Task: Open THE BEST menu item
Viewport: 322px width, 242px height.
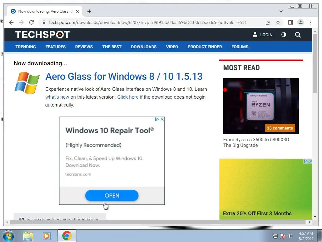Action: point(112,47)
